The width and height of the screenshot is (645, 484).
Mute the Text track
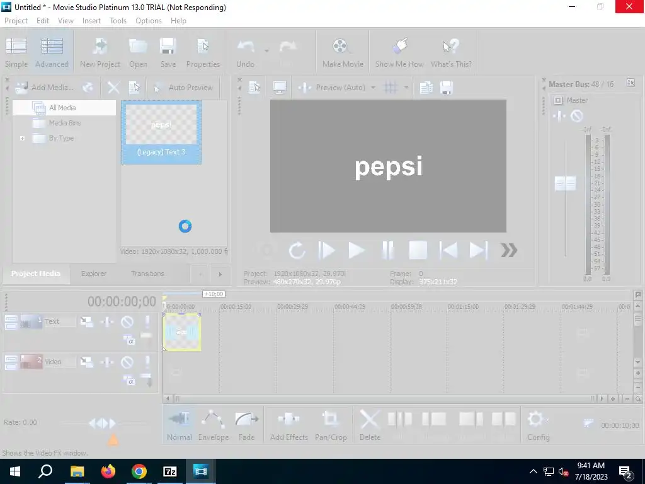[x=127, y=321]
